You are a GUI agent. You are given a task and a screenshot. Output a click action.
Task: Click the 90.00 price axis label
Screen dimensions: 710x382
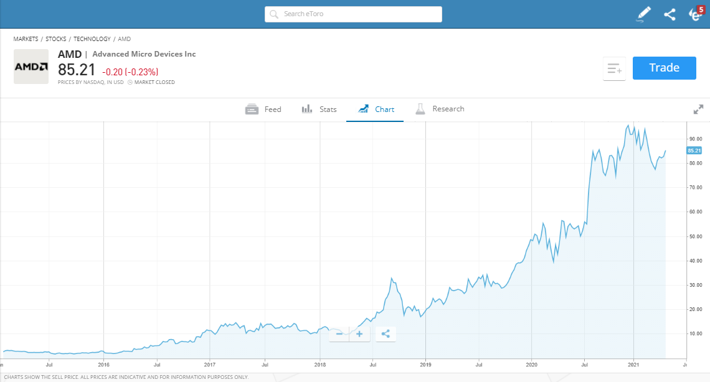tap(696, 139)
